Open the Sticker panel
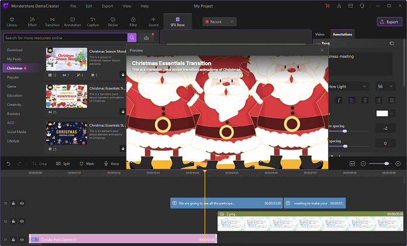Viewport: 407px width, 246px height. (113, 22)
